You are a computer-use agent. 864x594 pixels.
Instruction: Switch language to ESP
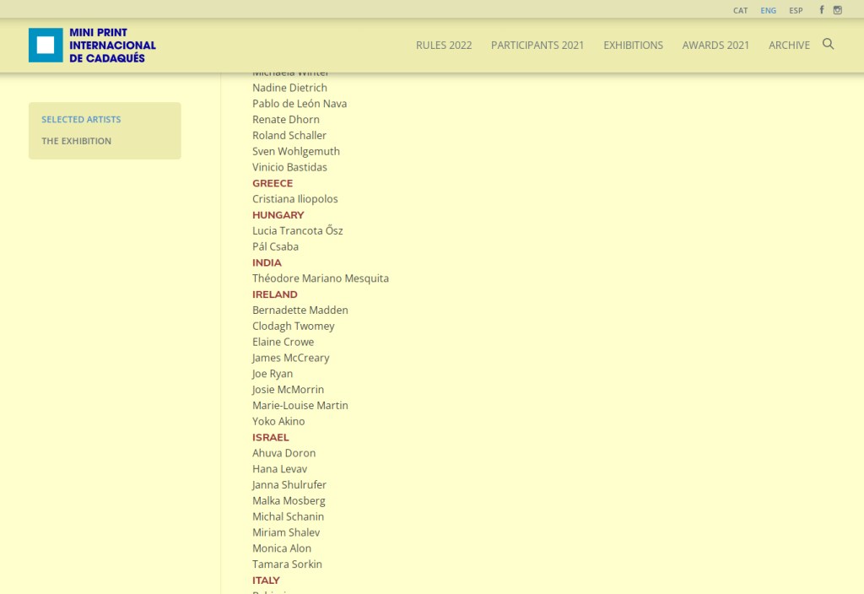[x=796, y=11]
